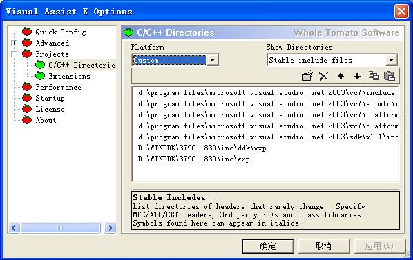The width and height of the screenshot is (413, 260).
Task: Click the red tomato beside Advanced
Action: tap(27, 43)
